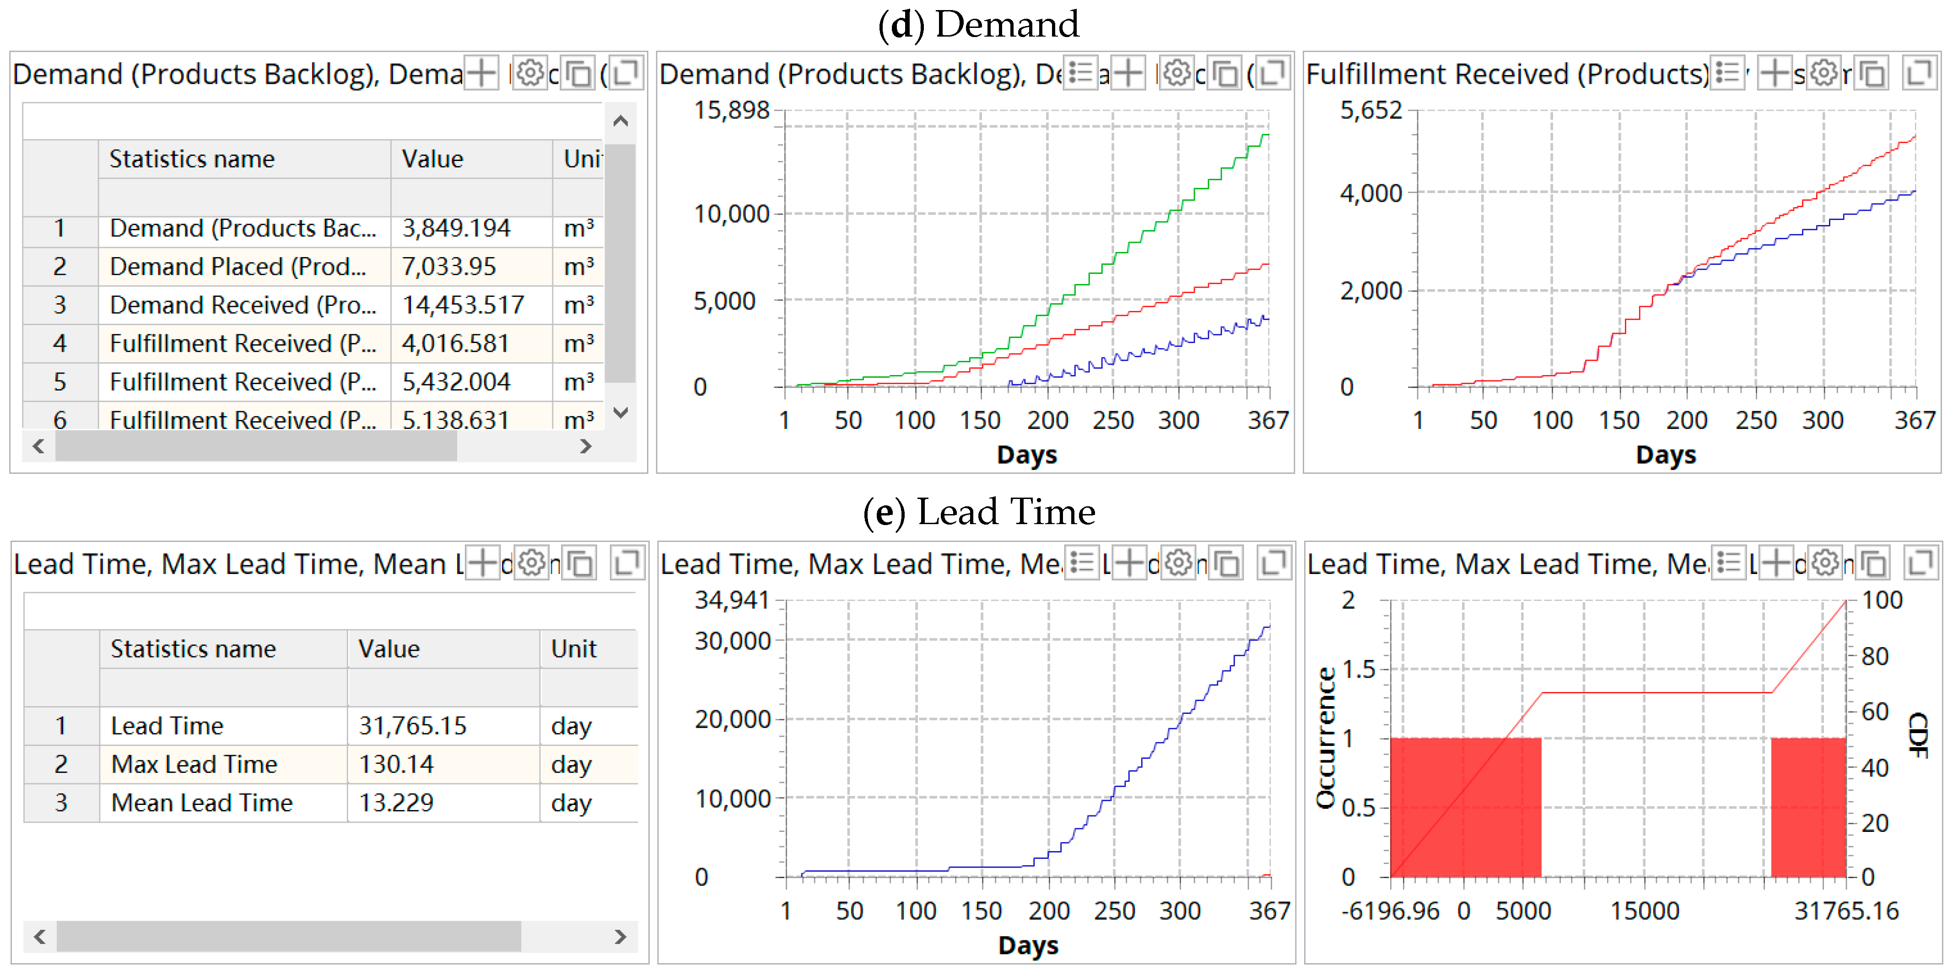This screenshot has height=976, width=1953.
Task: Click horizontal scrollbar thumb in Lead Time table
Action: (288, 937)
